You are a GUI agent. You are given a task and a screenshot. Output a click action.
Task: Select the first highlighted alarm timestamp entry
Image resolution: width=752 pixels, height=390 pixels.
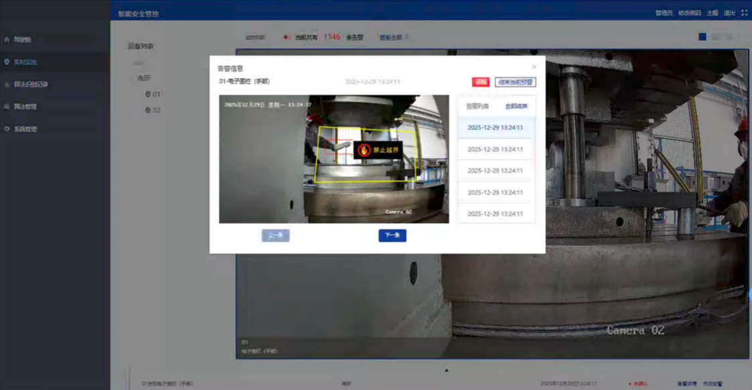pos(496,127)
